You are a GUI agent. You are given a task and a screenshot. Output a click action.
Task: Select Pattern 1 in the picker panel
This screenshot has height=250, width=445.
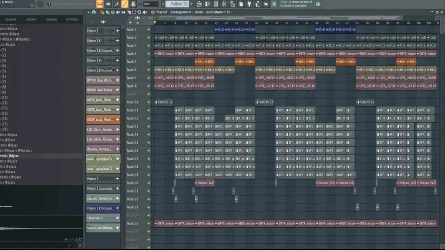[103, 31]
